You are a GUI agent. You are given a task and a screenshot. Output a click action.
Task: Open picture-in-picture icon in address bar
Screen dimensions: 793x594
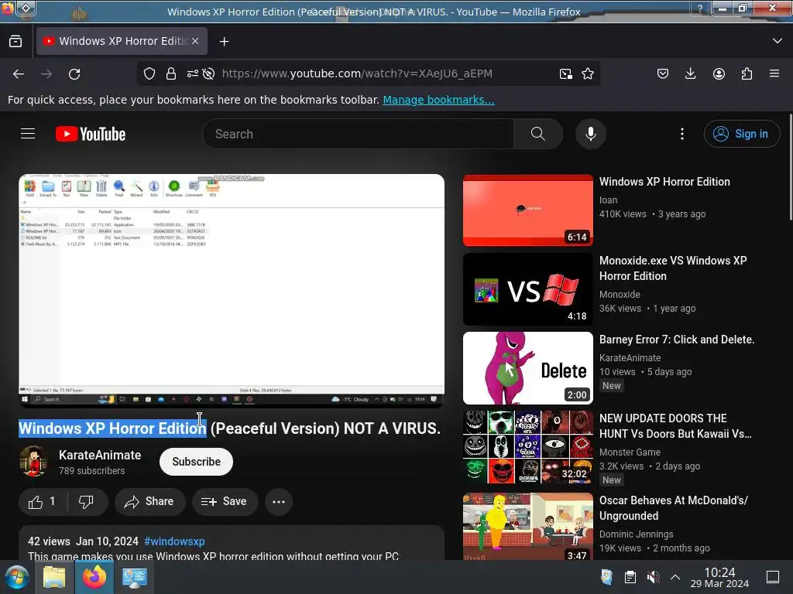566,73
